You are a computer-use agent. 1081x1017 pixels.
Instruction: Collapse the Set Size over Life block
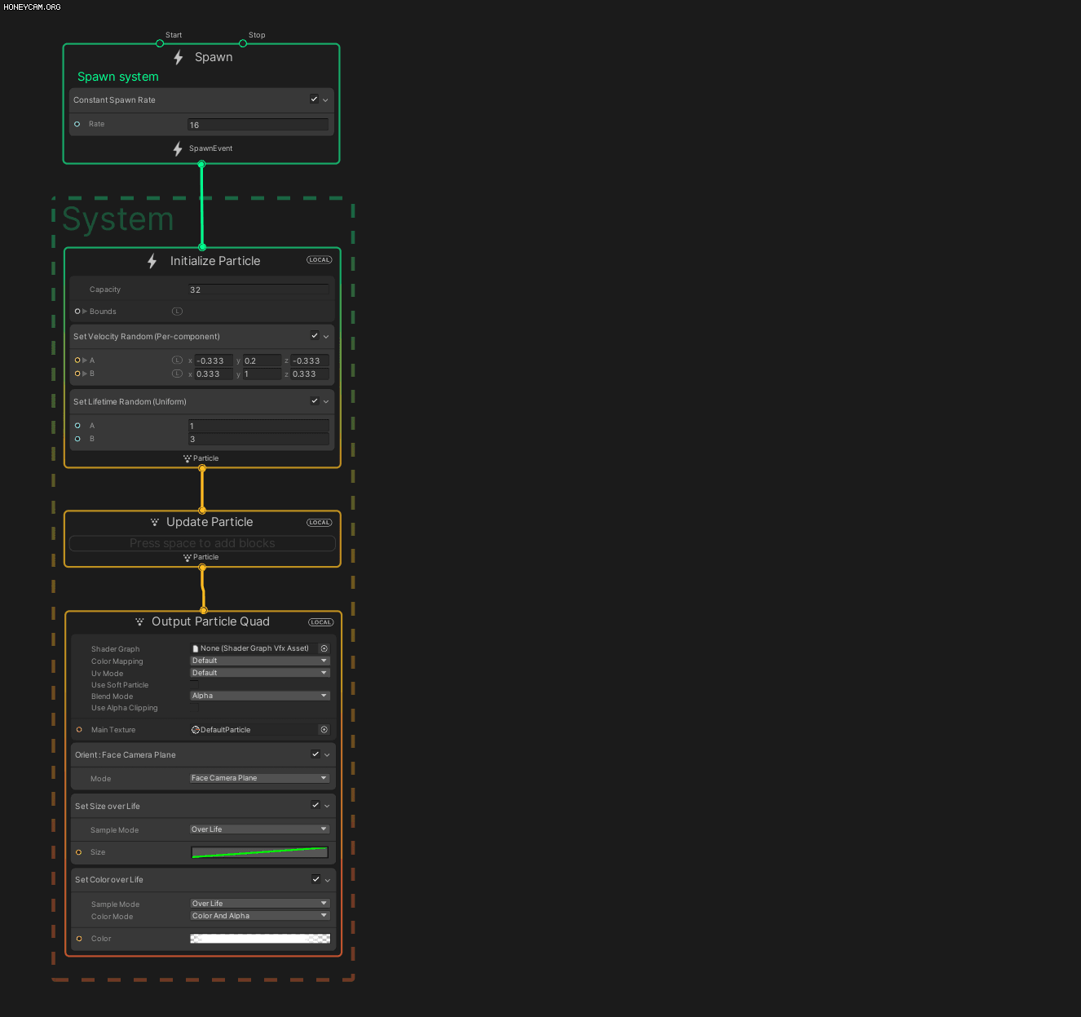click(327, 807)
